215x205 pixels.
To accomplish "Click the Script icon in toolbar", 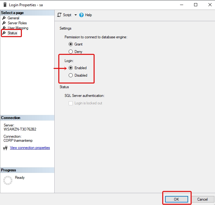I will [59, 15].
